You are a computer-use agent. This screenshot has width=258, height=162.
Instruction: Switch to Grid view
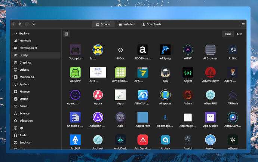[228, 34]
